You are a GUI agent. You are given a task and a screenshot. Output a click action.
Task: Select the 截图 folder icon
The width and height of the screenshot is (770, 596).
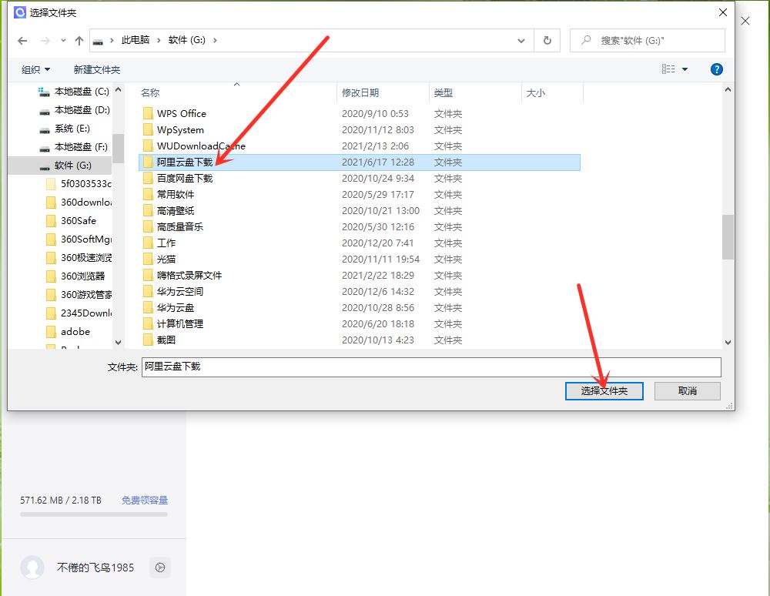pyautogui.click(x=148, y=340)
